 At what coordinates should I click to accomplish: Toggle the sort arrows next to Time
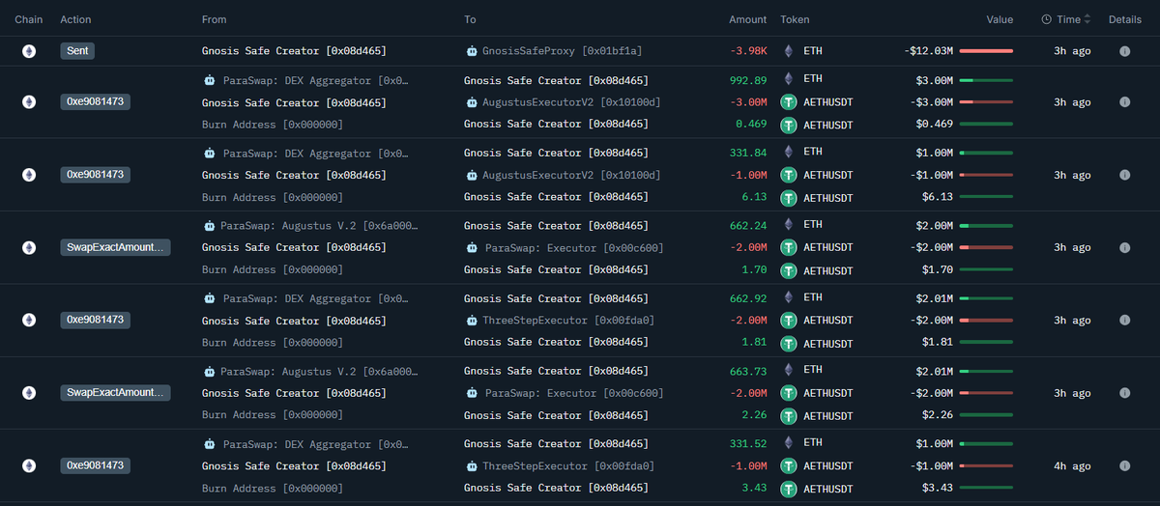click(x=1087, y=19)
